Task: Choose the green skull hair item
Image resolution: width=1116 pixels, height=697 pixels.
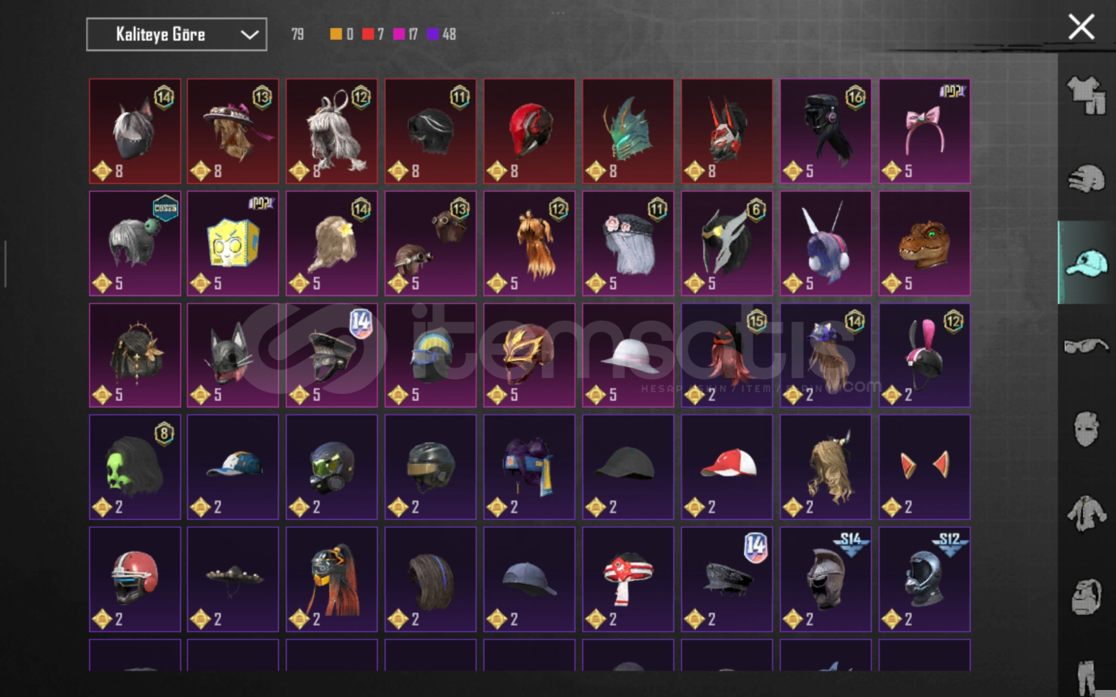Action: click(135, 467)
